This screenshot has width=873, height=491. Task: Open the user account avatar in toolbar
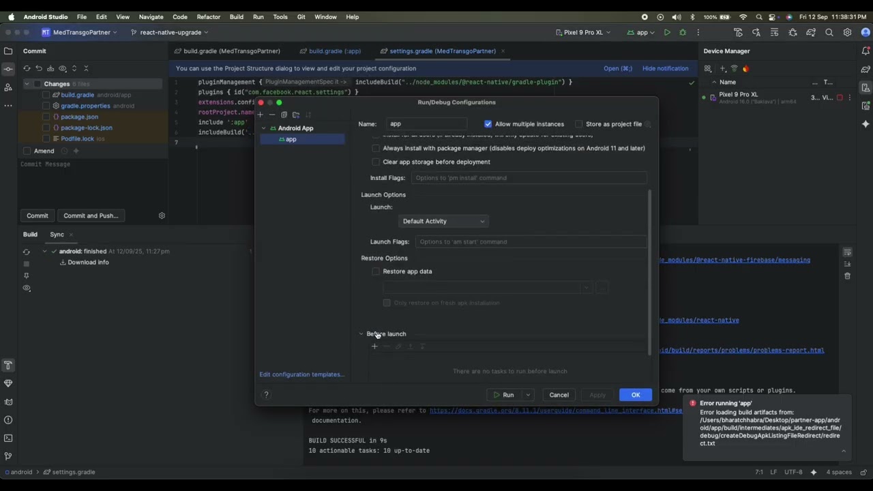pyautogui.click(x=865, y=32)
